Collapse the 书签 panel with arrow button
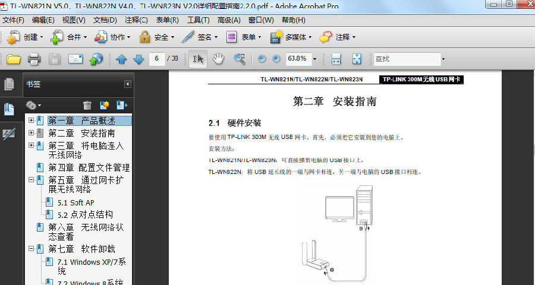The width and height of the screenshot is (535, 285). pos(128,84)
